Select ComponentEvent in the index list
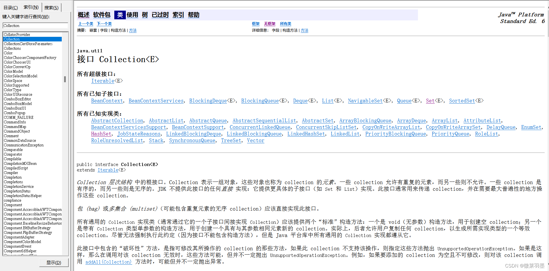The image size is (549, 271). [x=17, y=246]
